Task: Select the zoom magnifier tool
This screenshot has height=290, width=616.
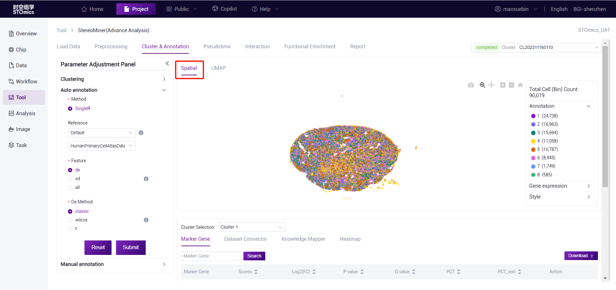Action: coord(482,85)
